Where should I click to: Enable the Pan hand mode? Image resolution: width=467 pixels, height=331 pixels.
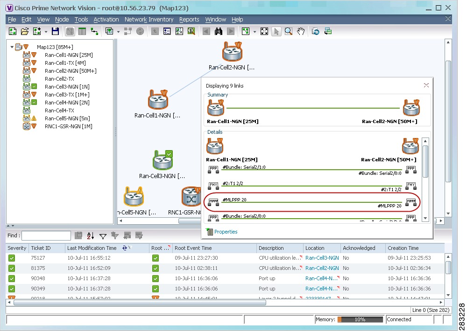(x=300, y=31)
